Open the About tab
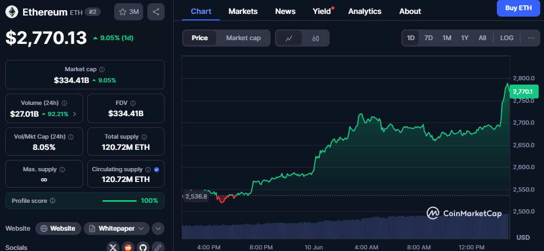Viewport: 544px width, 251px height. point(410,11)
